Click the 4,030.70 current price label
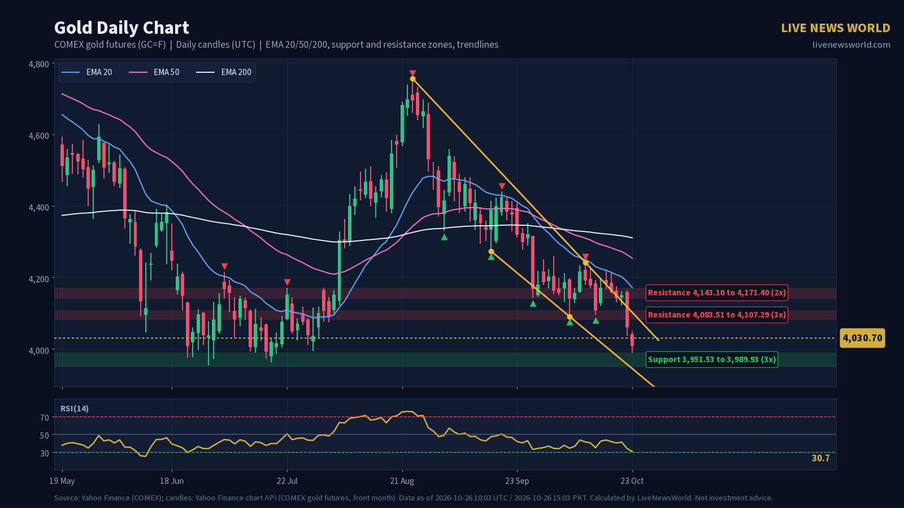 tap(862, 338)
